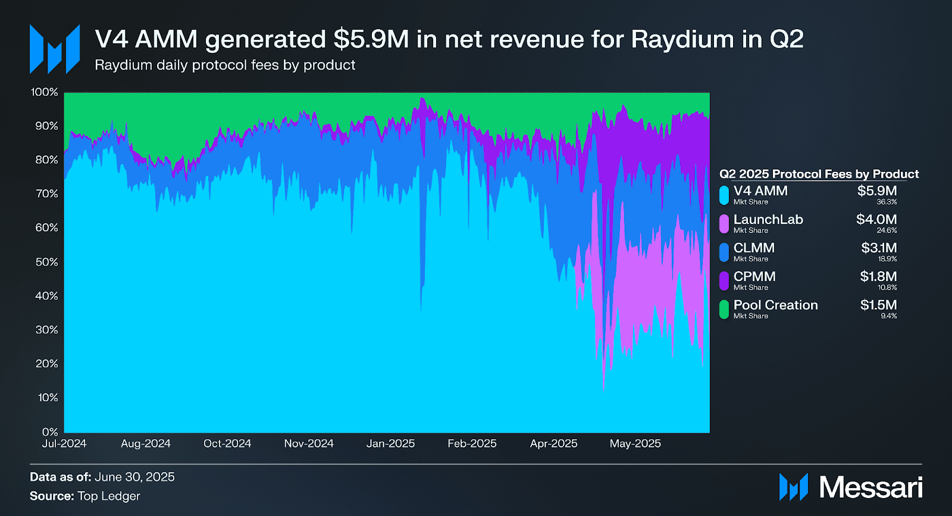The height and width of the screenshot is (516, 952).
Task: Click the 'Q2 2025 Protocol Fees by Product' heading
Action: pos(819,174)
